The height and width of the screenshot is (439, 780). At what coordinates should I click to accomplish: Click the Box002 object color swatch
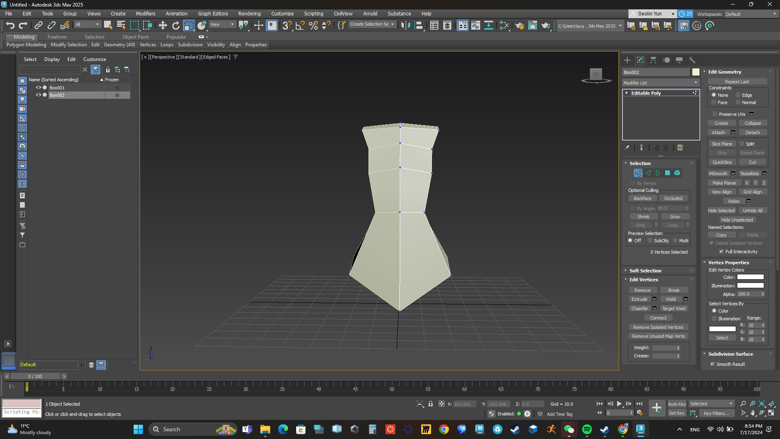696,72
